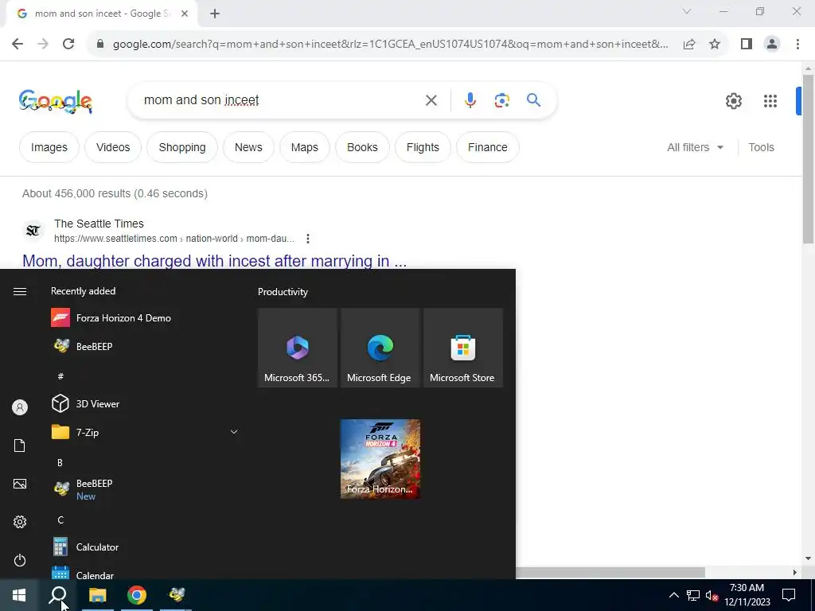Open Settings gear in Start menu sidebar
815x611 pixels.
point(20,522)
